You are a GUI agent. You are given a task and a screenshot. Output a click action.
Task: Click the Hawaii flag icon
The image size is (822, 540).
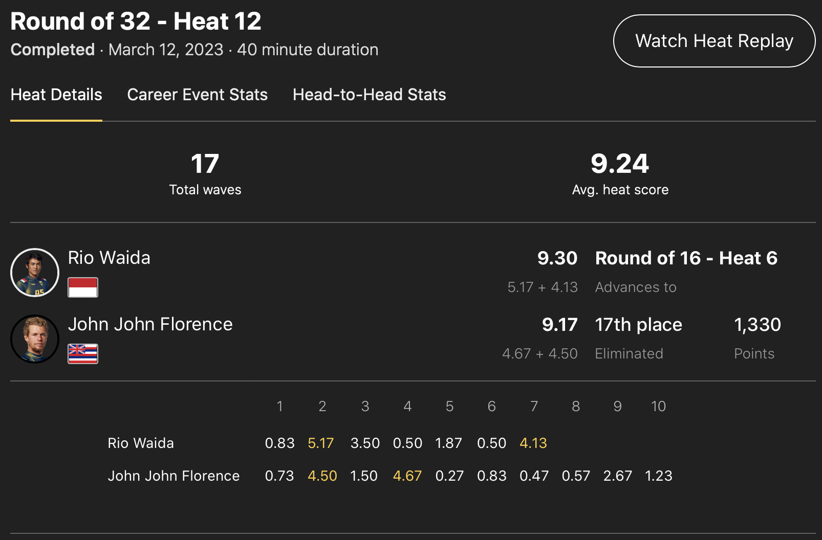click(x=83, y=354)
